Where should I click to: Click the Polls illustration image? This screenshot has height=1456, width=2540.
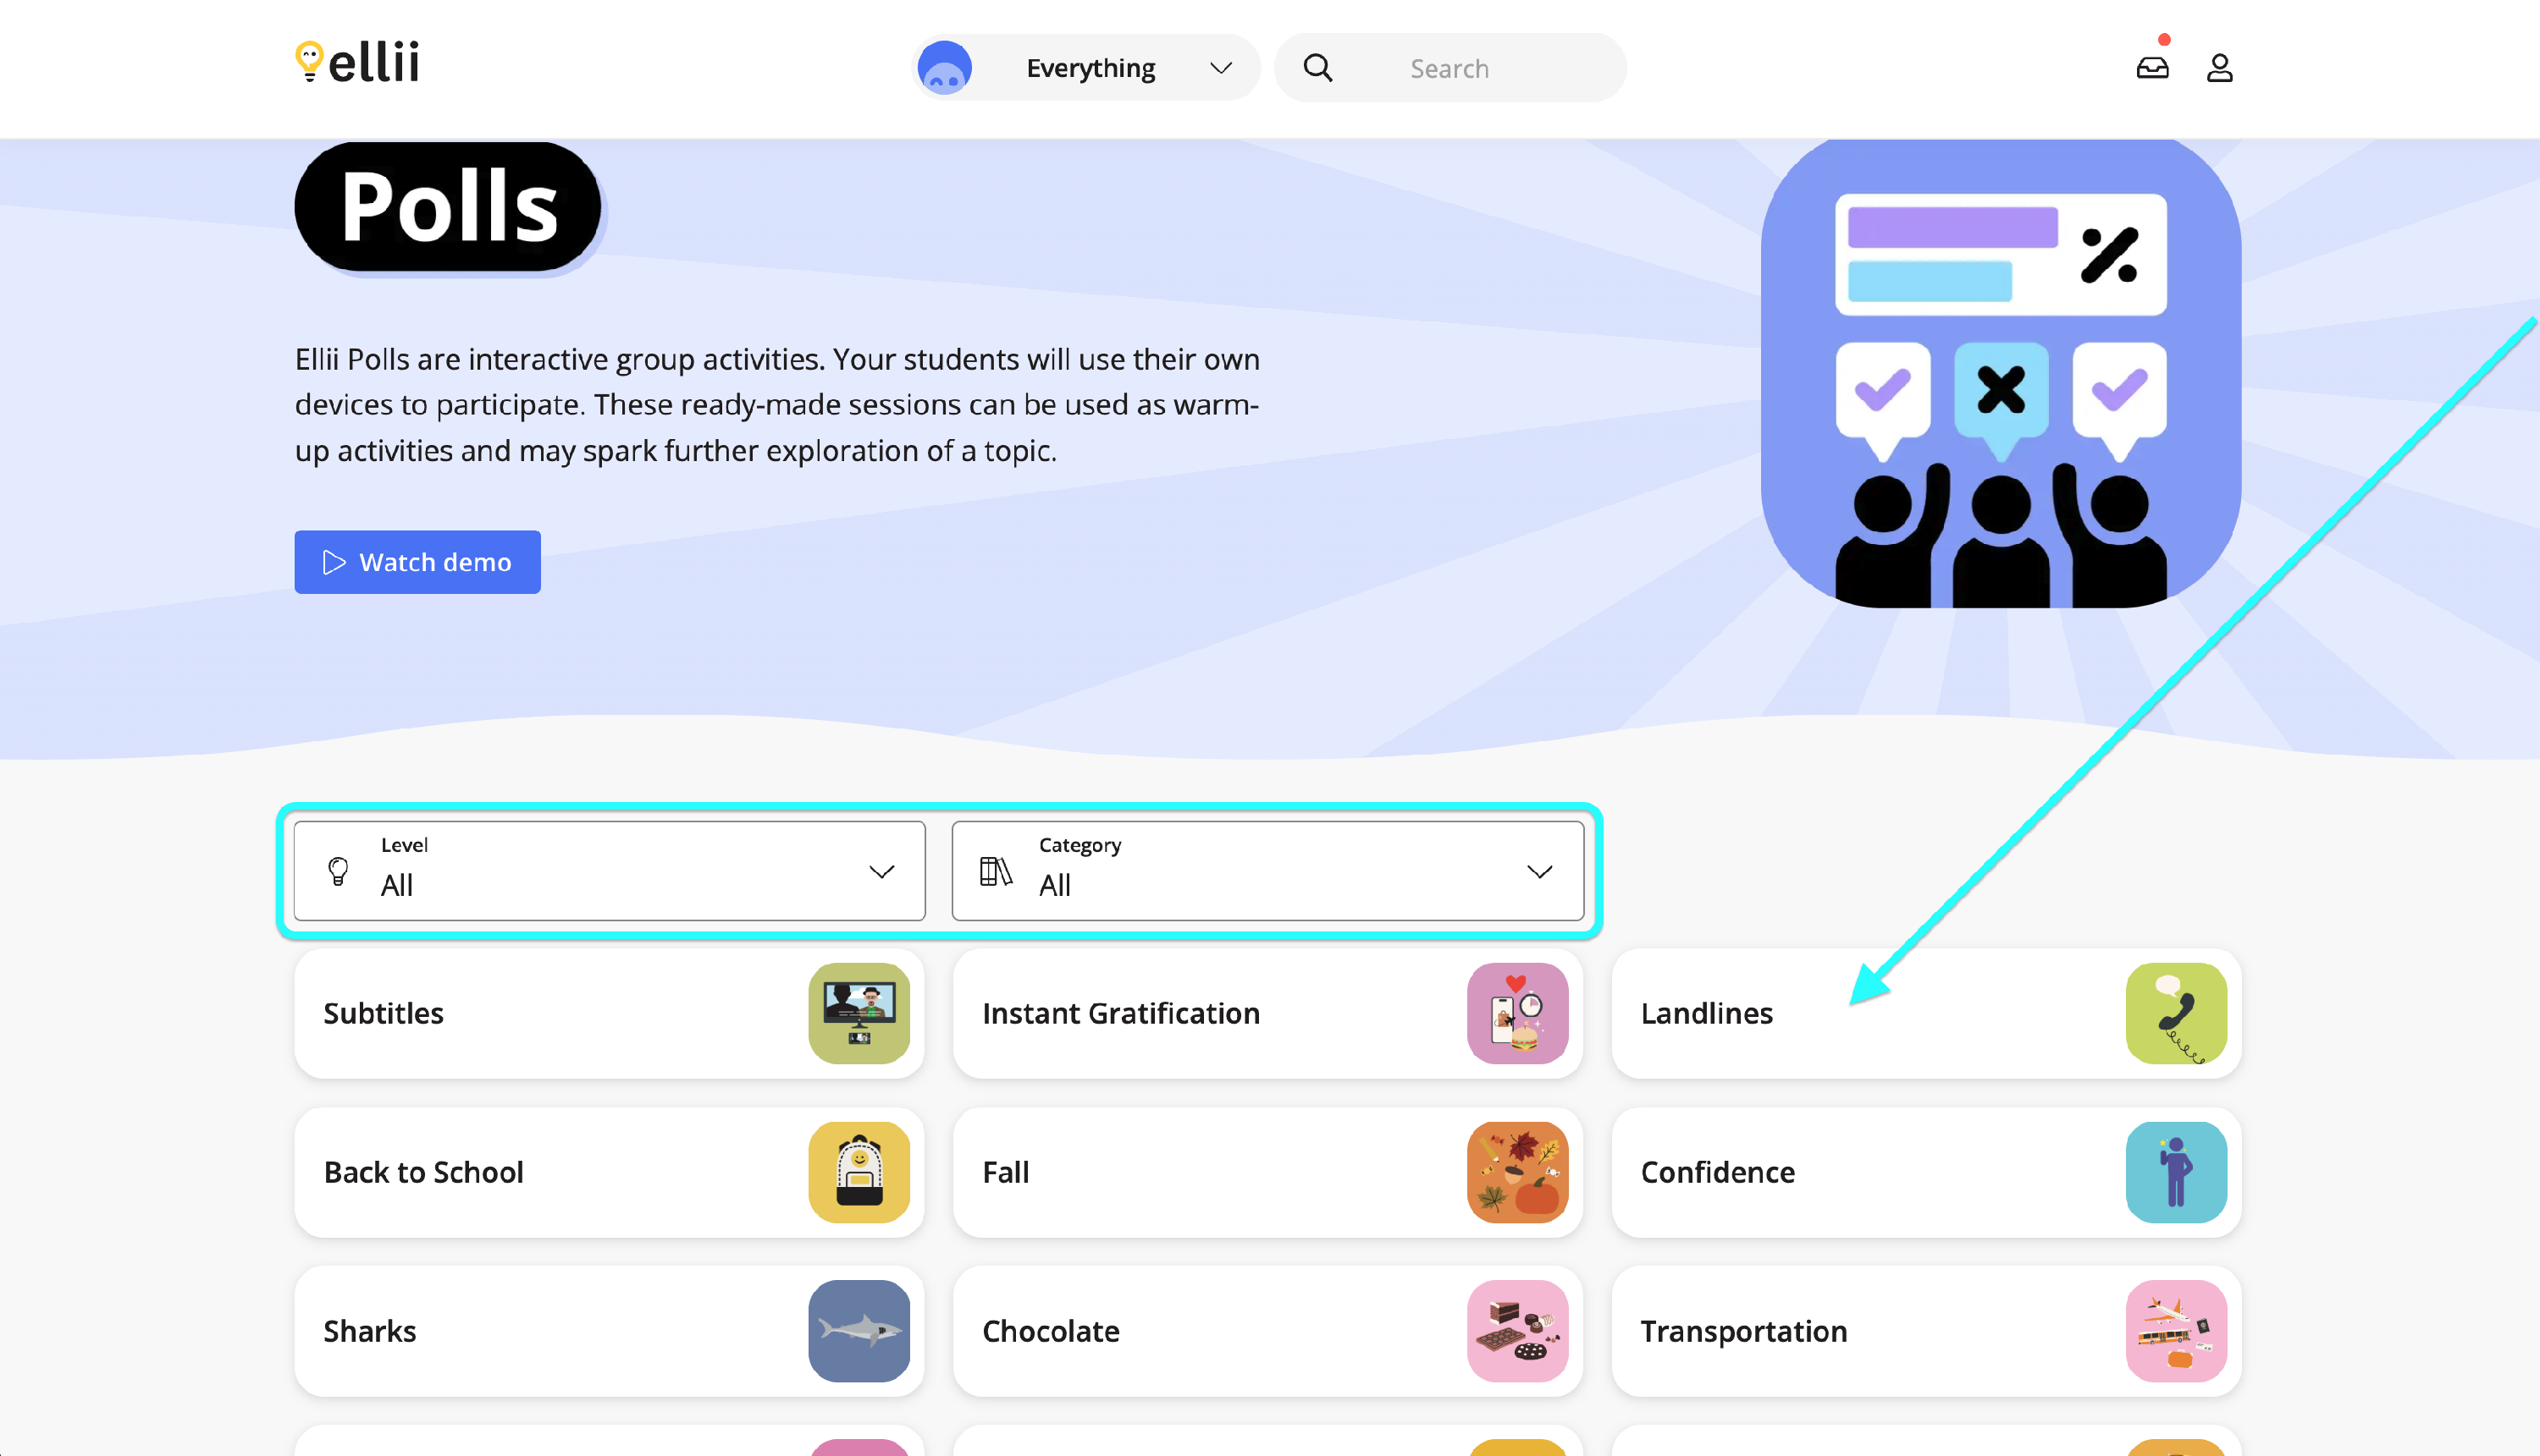click(x=2001, y=373)
